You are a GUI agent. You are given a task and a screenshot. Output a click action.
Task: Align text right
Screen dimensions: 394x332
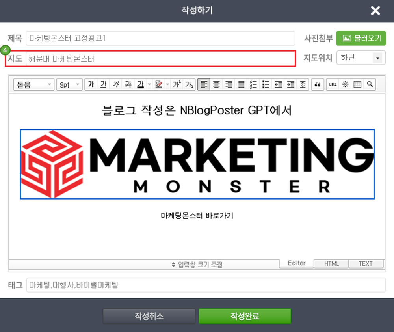tap(229, 84)
